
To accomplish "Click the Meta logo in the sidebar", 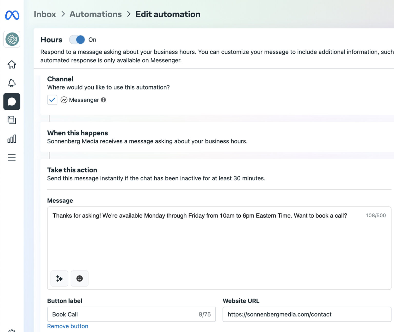I will coord(12,16).
